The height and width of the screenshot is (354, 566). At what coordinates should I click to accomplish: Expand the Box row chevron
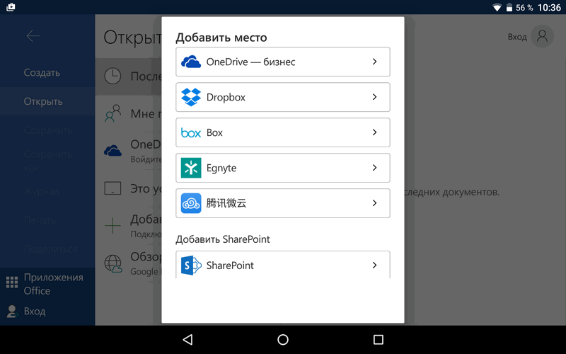pos(375,132)
